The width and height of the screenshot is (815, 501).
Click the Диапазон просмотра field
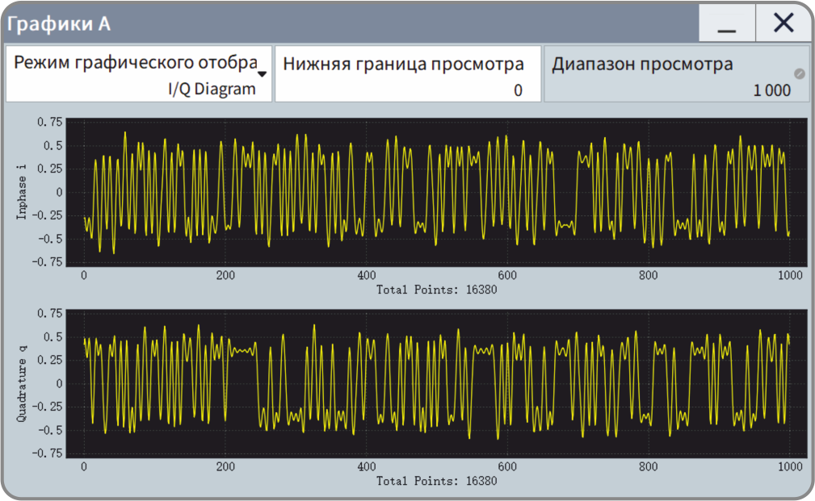click(x=677, y=73)
